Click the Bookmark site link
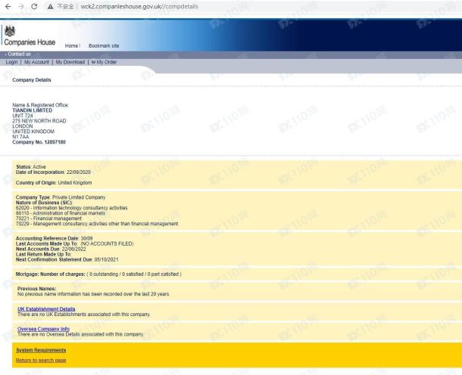462x375 pixels. [104, 46]
